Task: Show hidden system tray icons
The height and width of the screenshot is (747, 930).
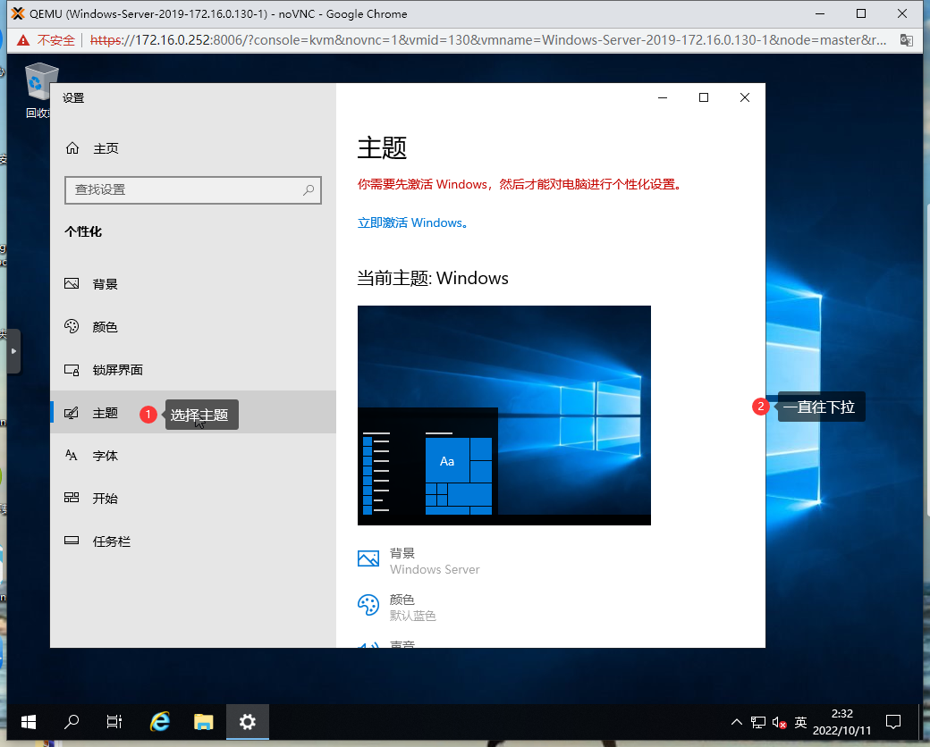Action: (x=736, y=722)
